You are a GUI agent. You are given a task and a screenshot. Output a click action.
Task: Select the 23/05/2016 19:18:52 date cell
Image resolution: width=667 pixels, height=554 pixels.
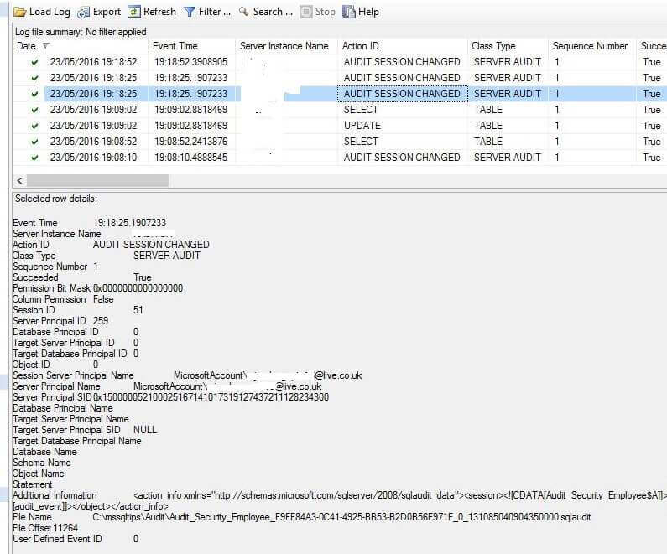pyautogui.click(x=94, y=62)
